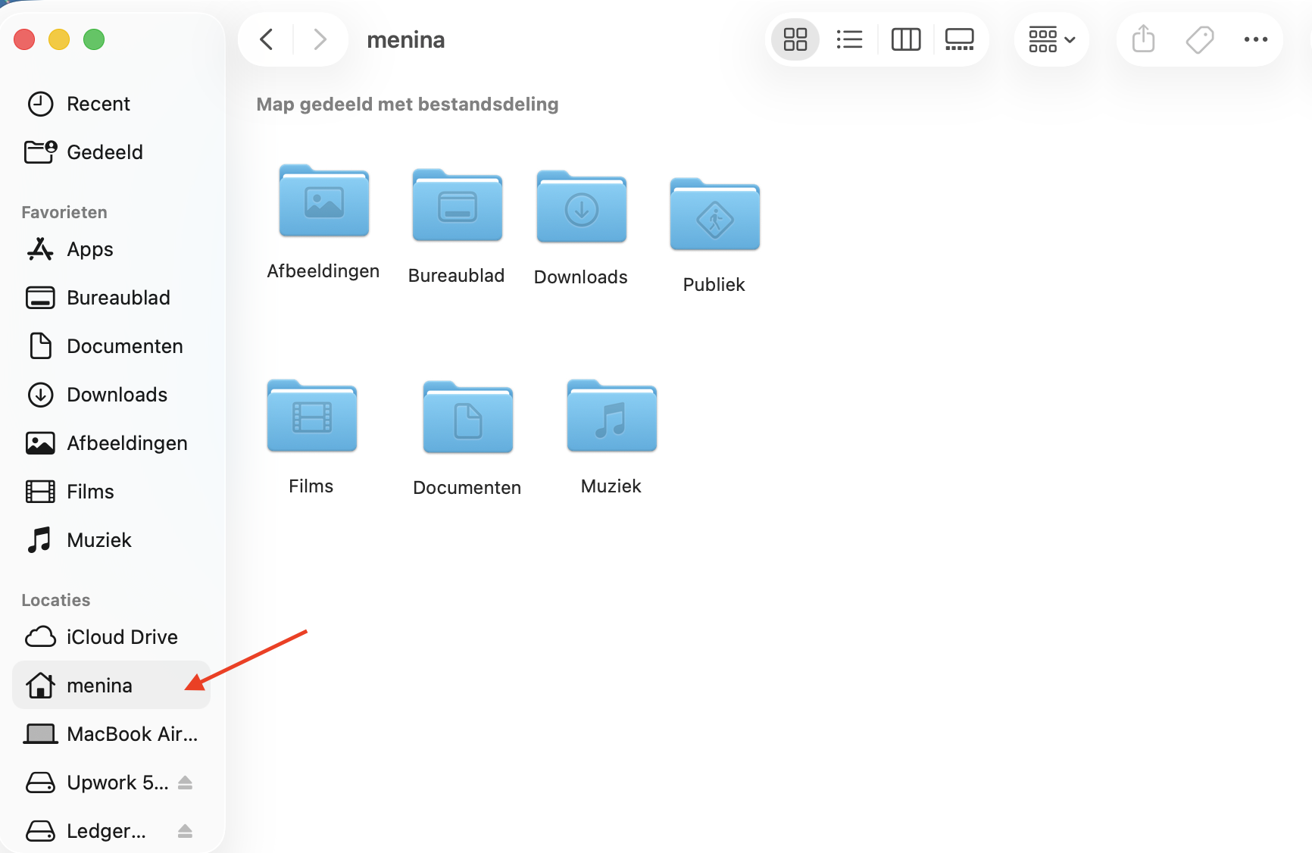Open iCloud Drive via cloud icon
The image size is (1312, 853).
tap(42, 636)
